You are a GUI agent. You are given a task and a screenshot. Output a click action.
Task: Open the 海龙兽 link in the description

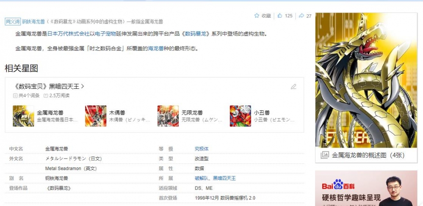click(156, 49)
